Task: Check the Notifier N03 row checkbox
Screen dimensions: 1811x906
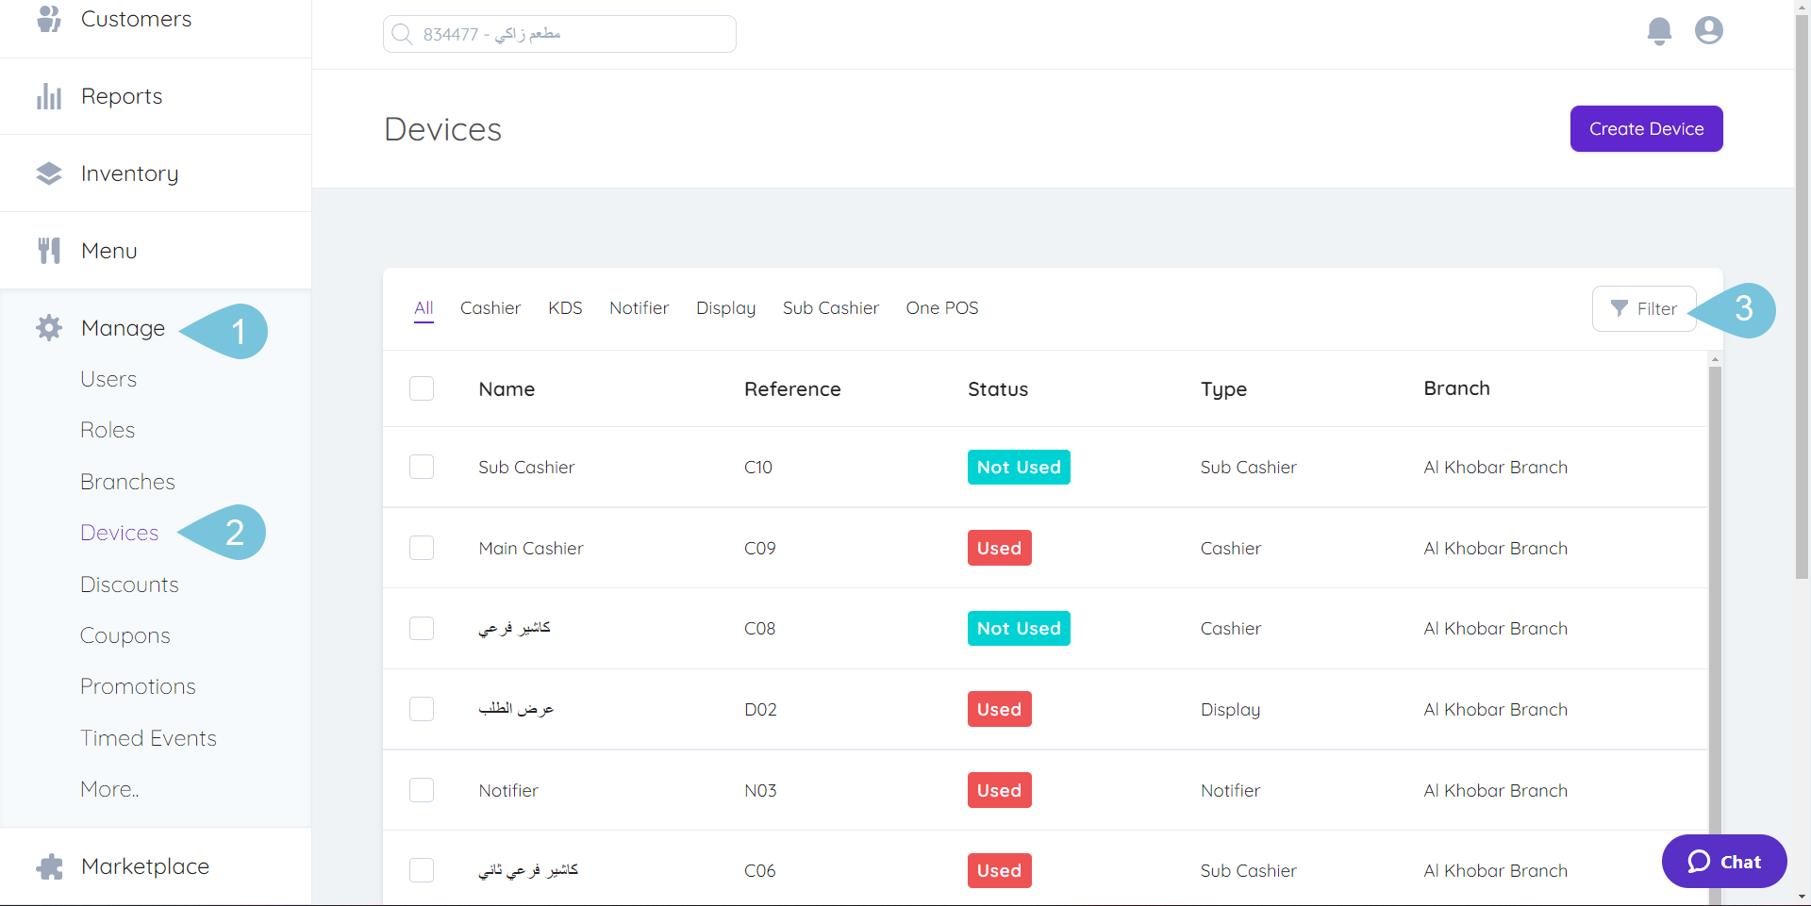Action: (422, 790)
